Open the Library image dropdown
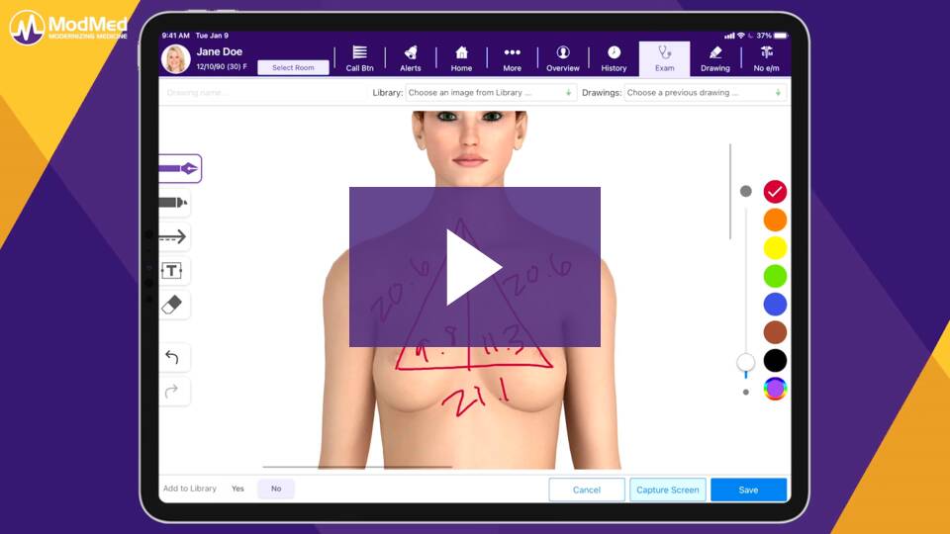The image size is (950, 534). [x=490, y=93]
